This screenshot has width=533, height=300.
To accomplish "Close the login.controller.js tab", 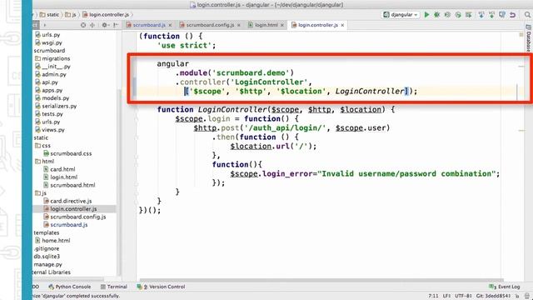I will (x=342, y=25).
